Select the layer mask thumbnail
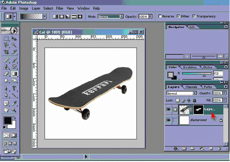Viewport: 230px width, 162px height. [198, 109]
